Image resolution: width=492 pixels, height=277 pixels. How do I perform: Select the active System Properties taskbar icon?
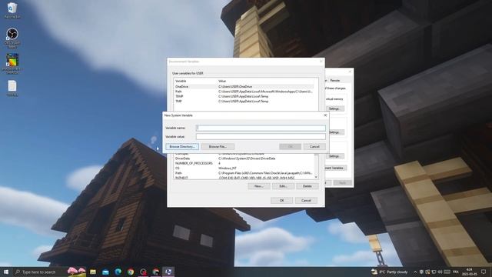click(x=168, y=272)
